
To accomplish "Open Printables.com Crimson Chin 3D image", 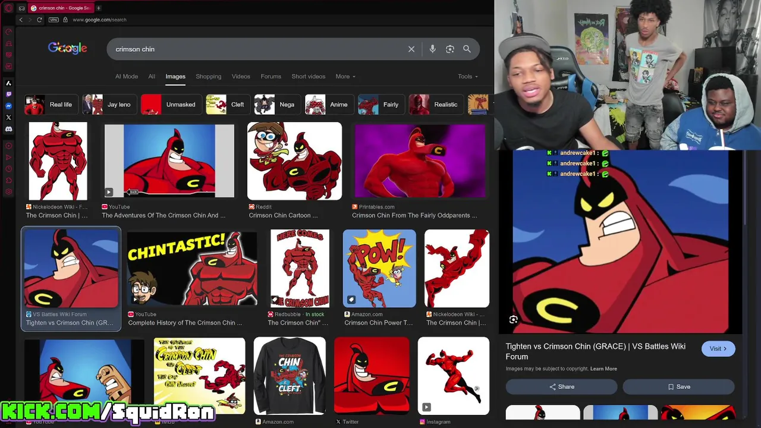I will 420,161.
